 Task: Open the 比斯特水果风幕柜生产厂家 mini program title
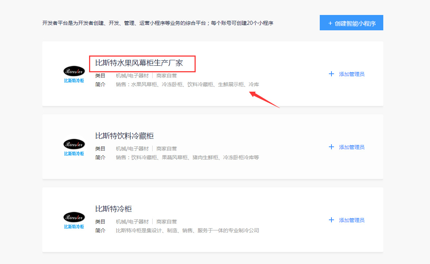[139, 63]
